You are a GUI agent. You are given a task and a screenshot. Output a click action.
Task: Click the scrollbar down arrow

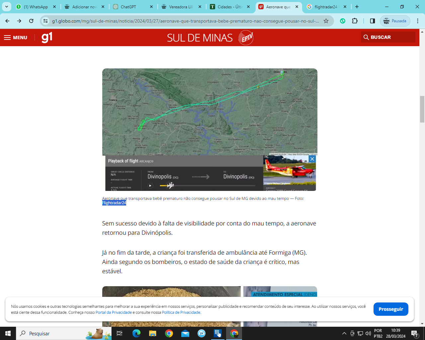(422, 324)
